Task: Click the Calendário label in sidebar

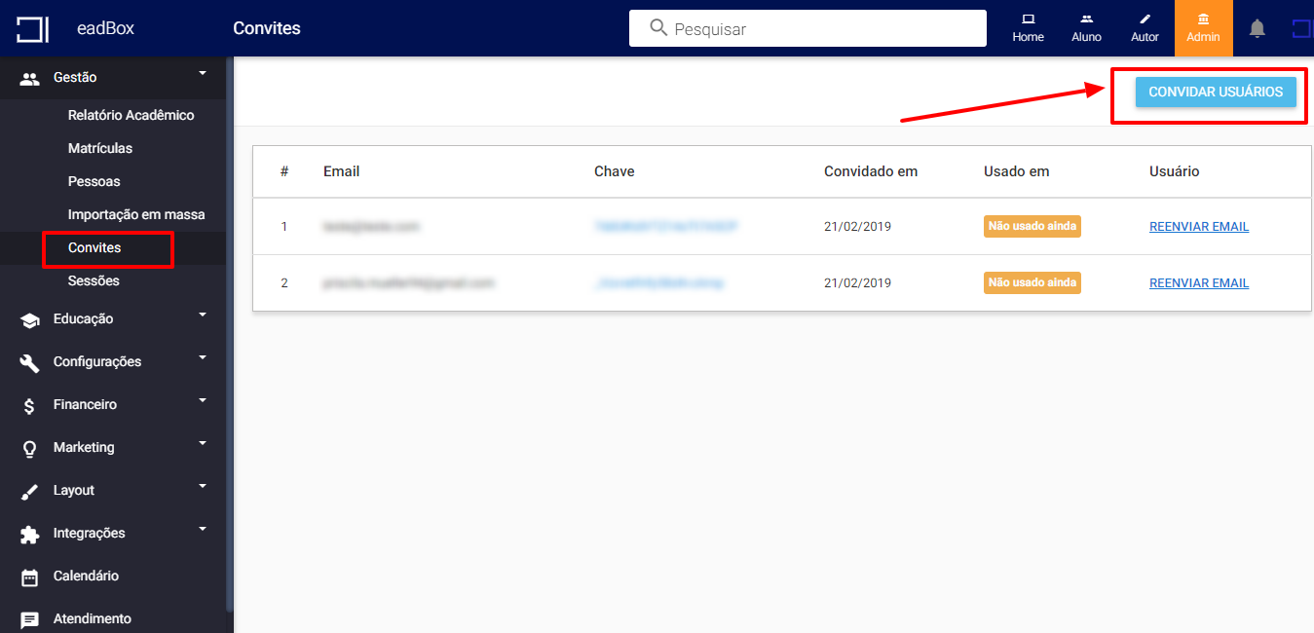Action: (86, 576)
